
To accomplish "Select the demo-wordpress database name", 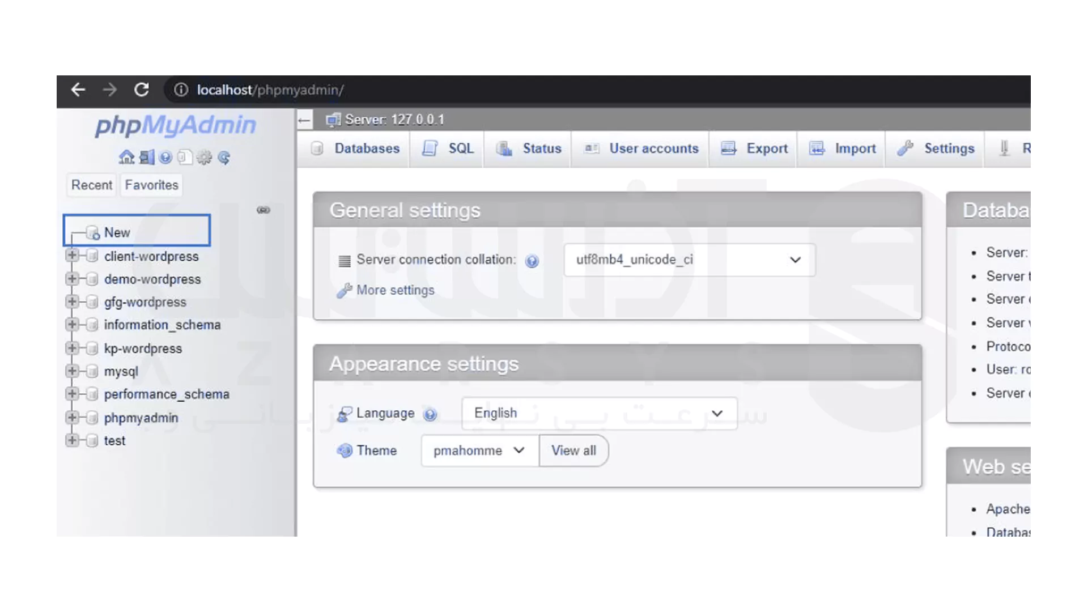I will (152, 279).
